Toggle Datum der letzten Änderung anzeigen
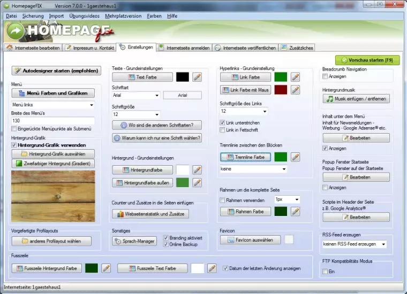Screen dimensions: 407x294 (225, 268)
